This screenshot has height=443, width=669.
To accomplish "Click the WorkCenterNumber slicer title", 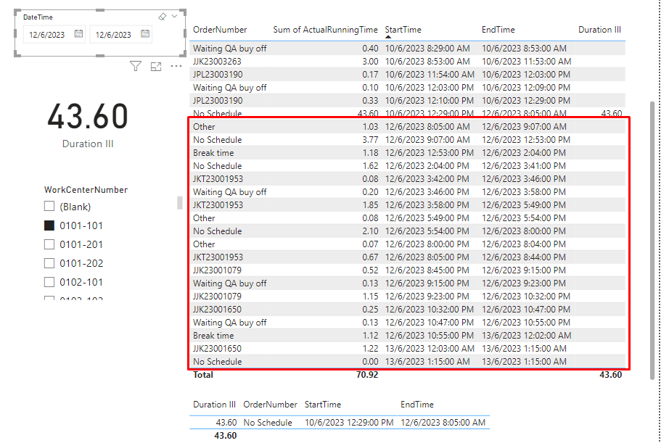I will 86,190.
